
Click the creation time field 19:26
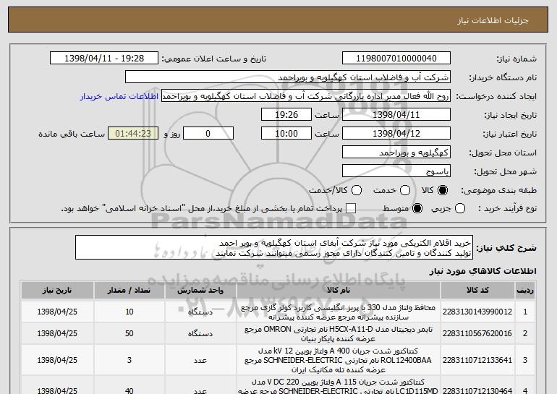tap(286, 115)
